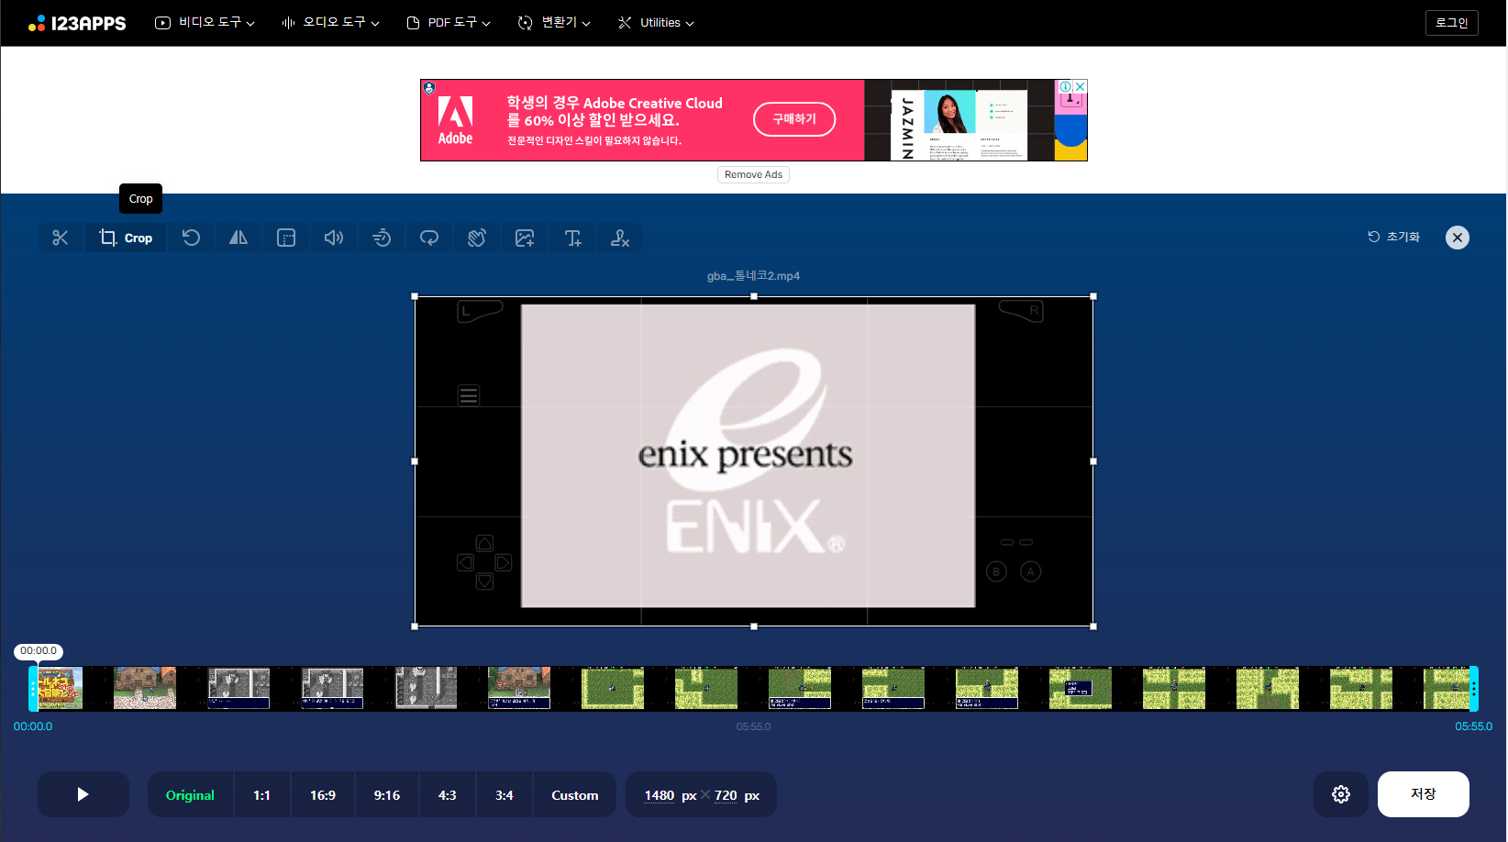The image size is (1508, 842).
Task: Select 16:9 aspect ratio
Action: point(323,795)
